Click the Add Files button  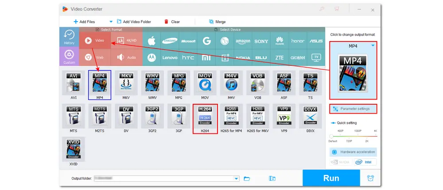[84, 22]
